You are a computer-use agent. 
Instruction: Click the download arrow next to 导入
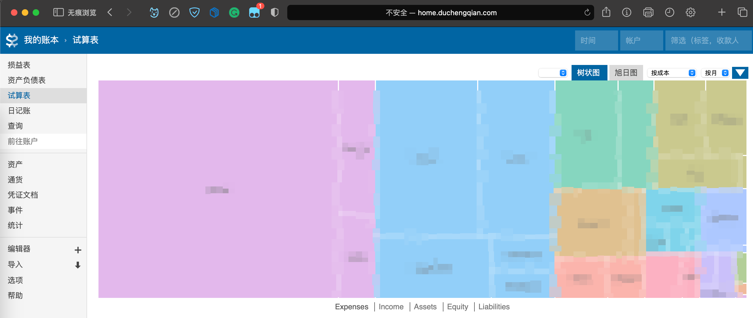(x=78, y=265)
